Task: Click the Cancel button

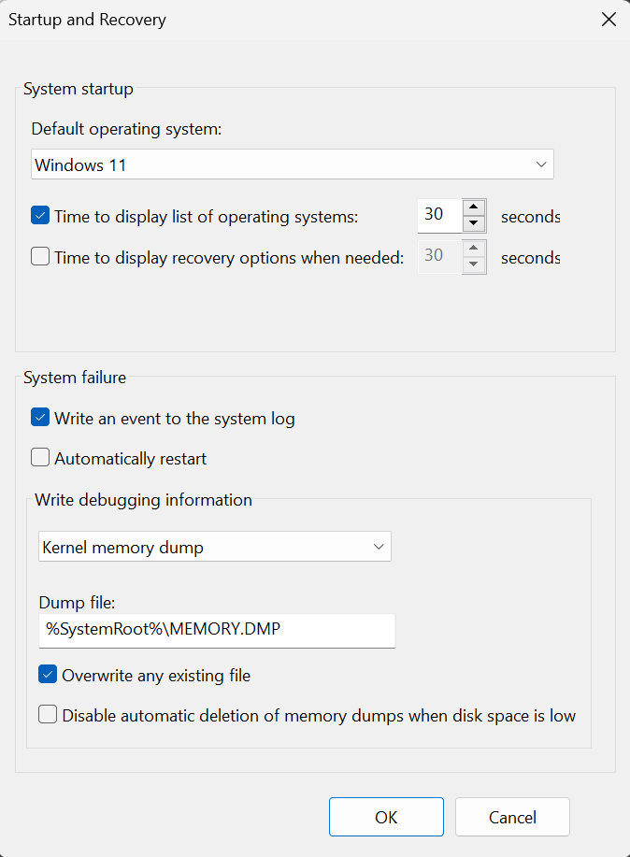Action: [x=512, y=817]
